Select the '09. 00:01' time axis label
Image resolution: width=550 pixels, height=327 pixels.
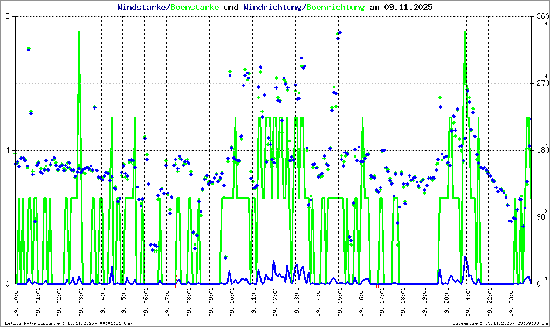17,302
